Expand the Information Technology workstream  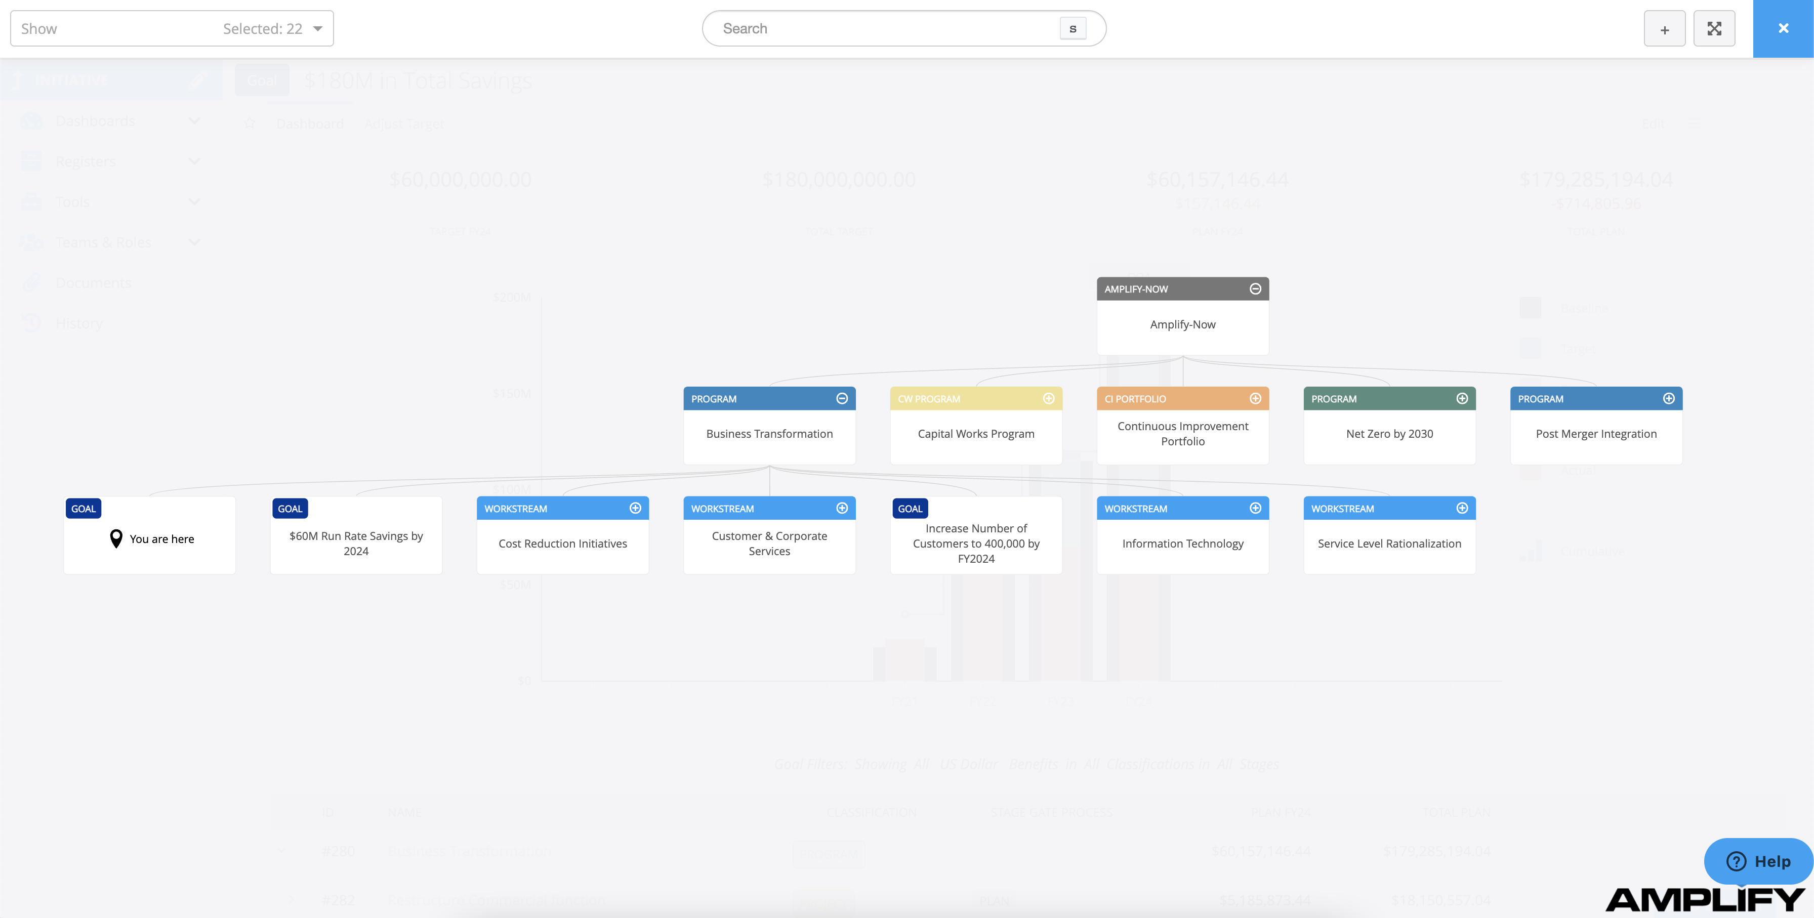click(1255, 508)
